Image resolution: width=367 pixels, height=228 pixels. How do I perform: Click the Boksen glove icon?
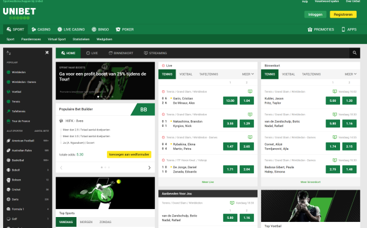tap(9, 180)
